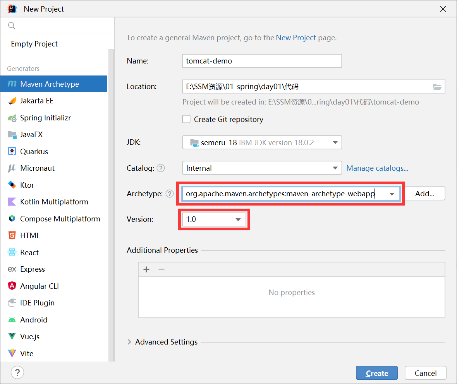The height and width of the screenshot is (384, 457).
Task: Close the New Project dialog
Action: (443, 9)
